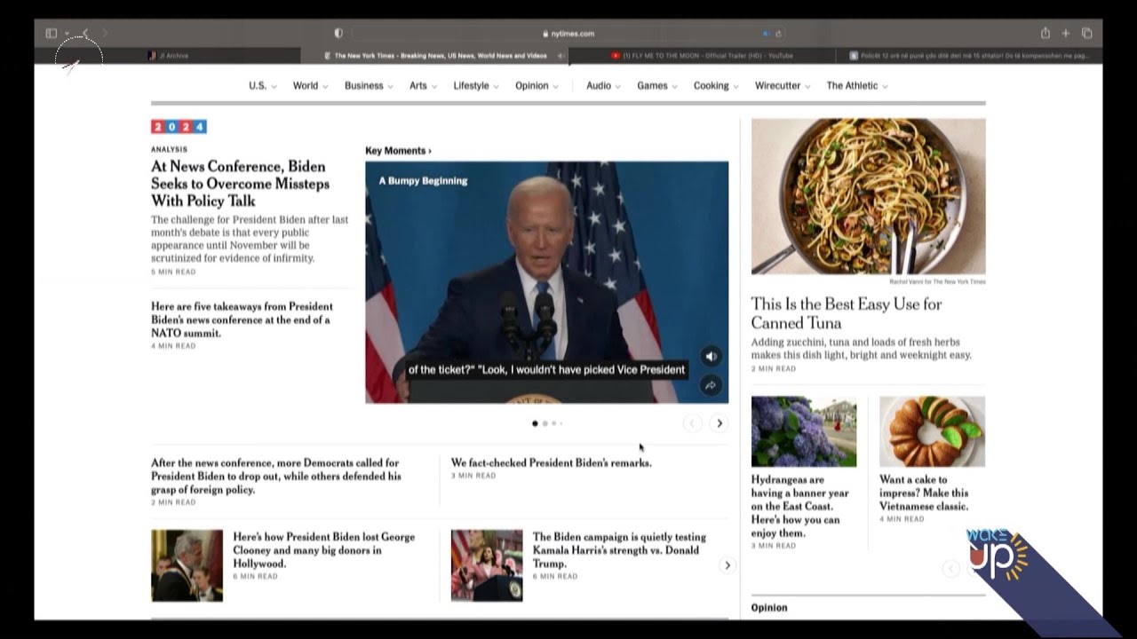Go to previous Key Moments slide
The image size is (1137, 639).
pyautogui.click(x=692, y=423)
